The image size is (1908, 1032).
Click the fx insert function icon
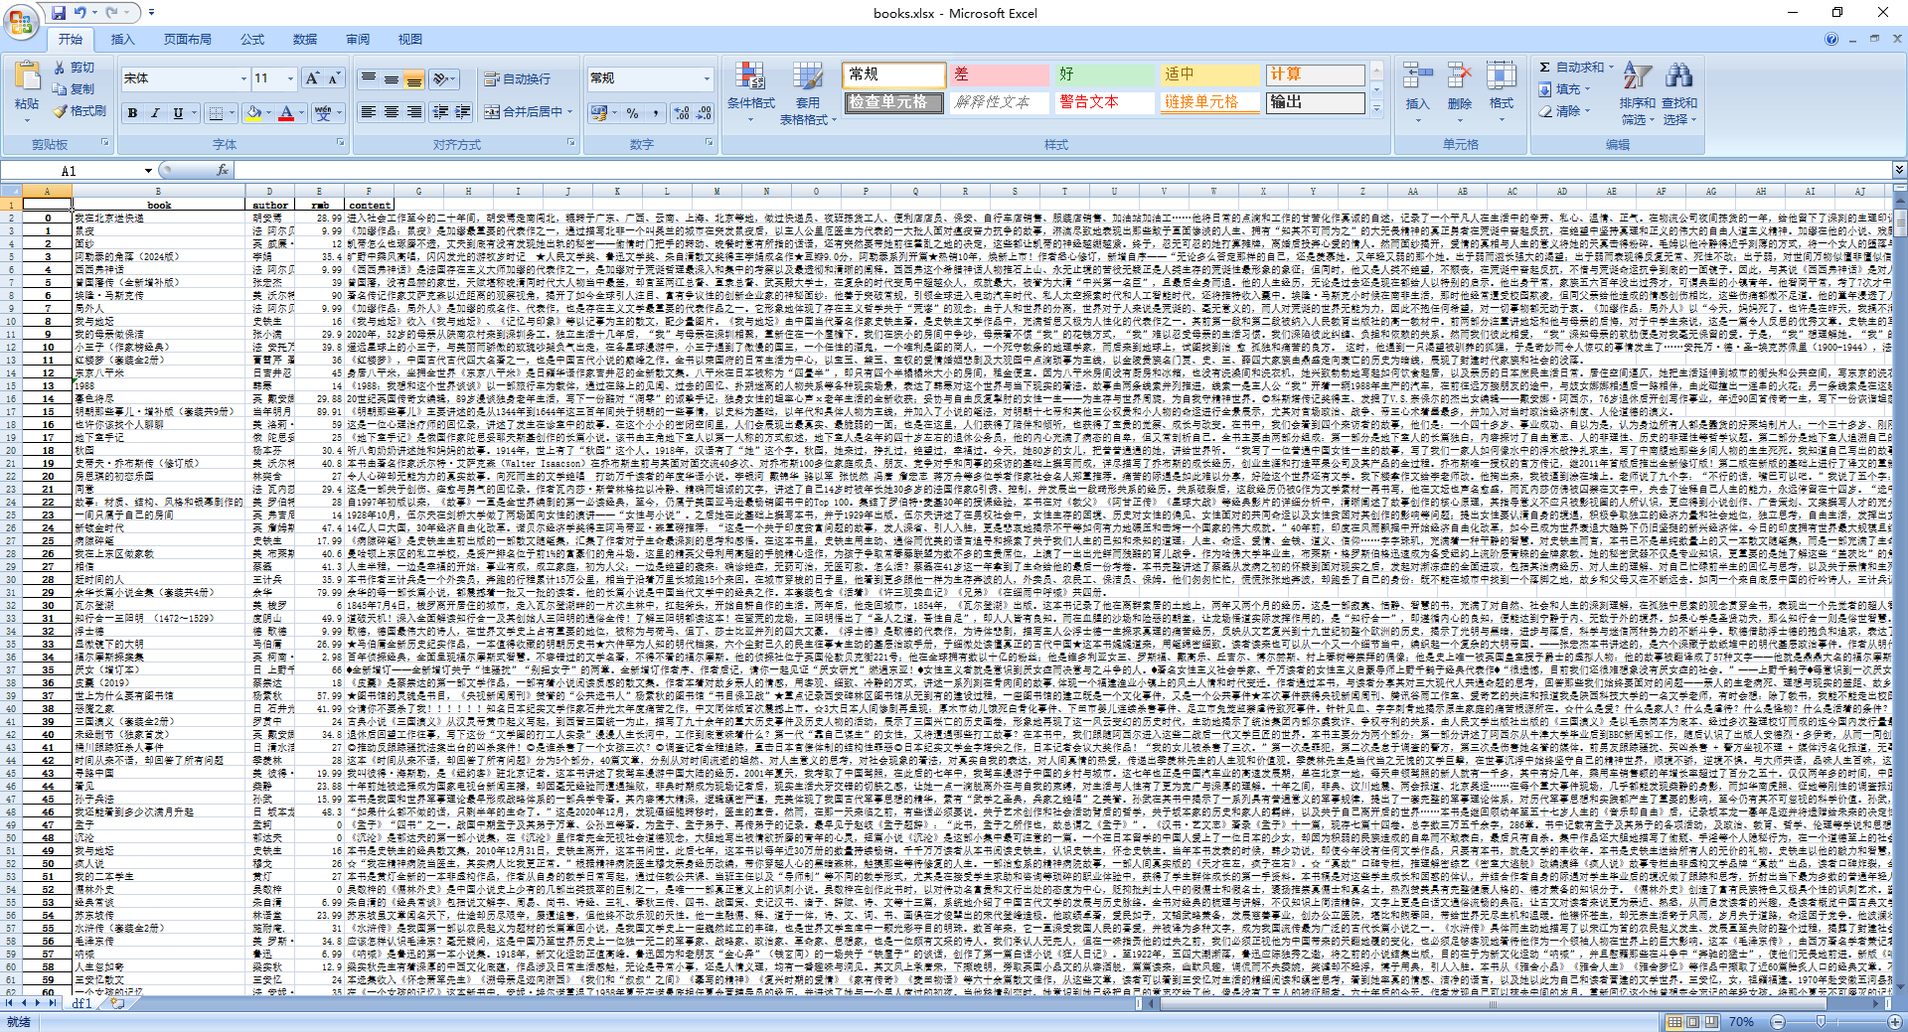223,171
